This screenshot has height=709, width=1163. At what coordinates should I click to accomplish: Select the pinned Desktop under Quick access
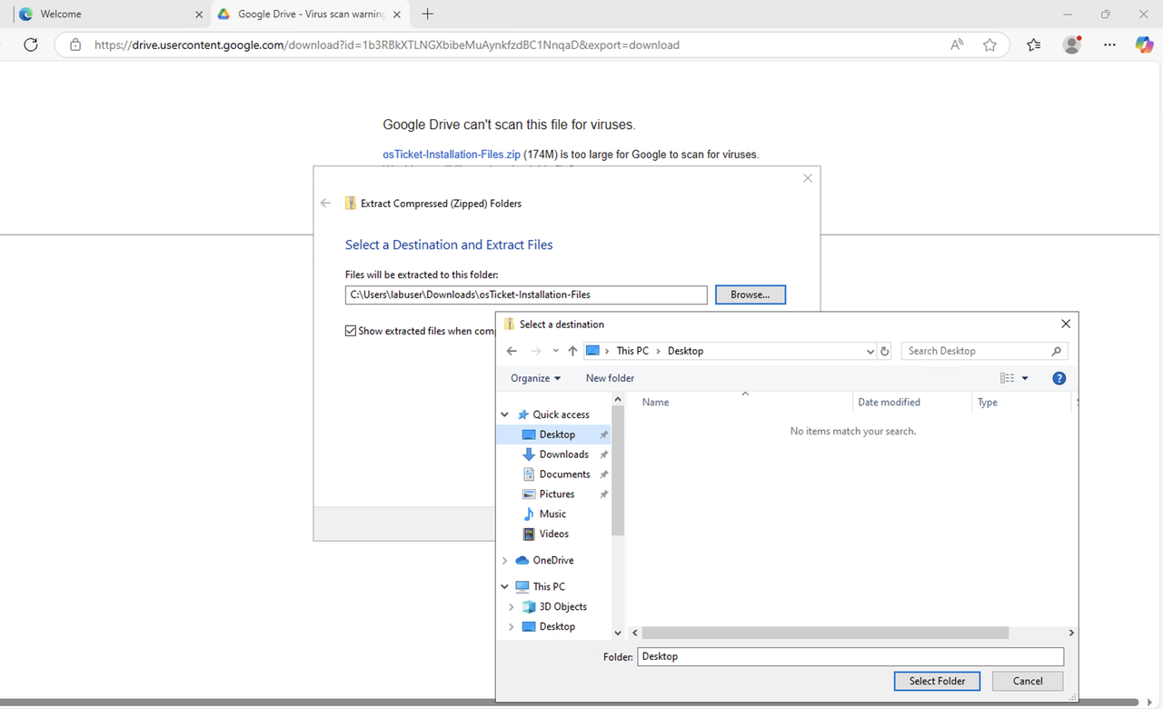pyautogui.click(x=557, y=434)
